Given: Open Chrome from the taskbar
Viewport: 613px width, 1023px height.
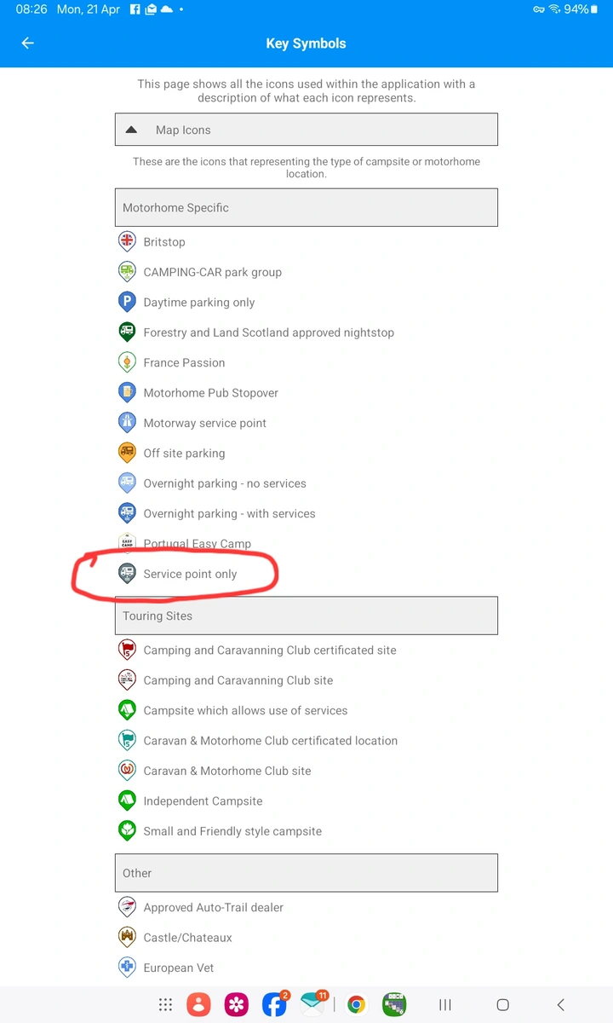Looking at the screenshot, I should click(357, 1004).
